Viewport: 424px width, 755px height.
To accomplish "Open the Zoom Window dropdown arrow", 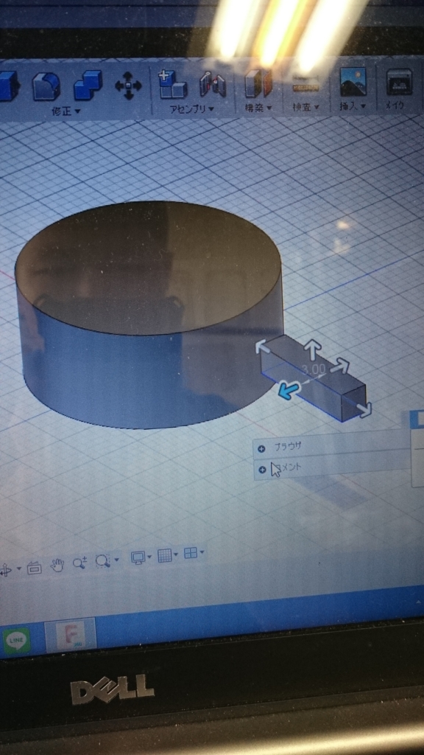I will 116,560.
